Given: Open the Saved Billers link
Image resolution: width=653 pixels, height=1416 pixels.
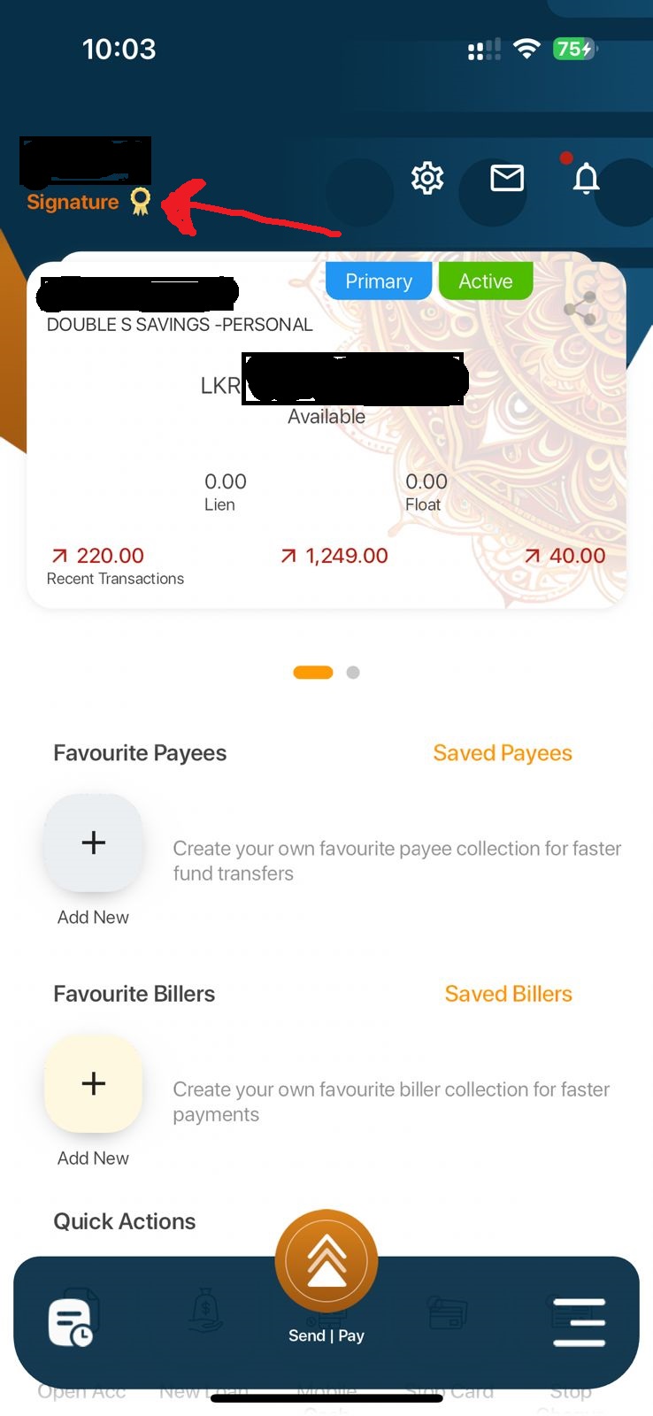Looking at the screenshot, I should pos(508,994).
